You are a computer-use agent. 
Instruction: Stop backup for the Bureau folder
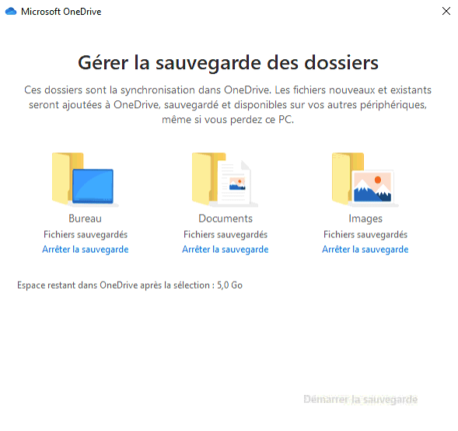(x=86, y=249)
